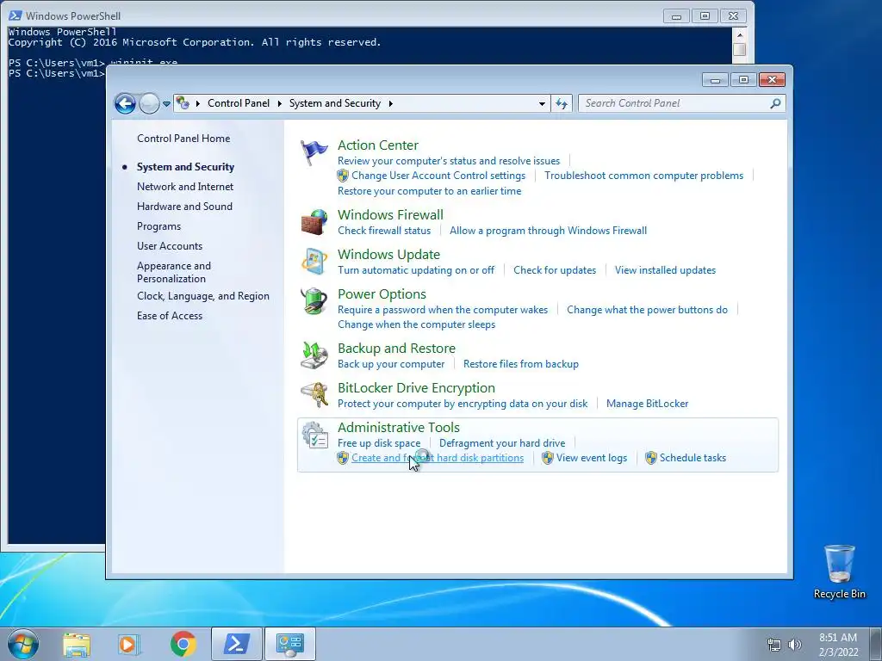Click Check firewall status
Viewport: 882px width, 661px height.
(x=384, y=231)
